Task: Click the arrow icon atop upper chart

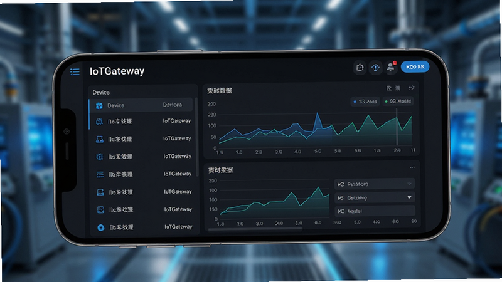Action: click(412, 88)
